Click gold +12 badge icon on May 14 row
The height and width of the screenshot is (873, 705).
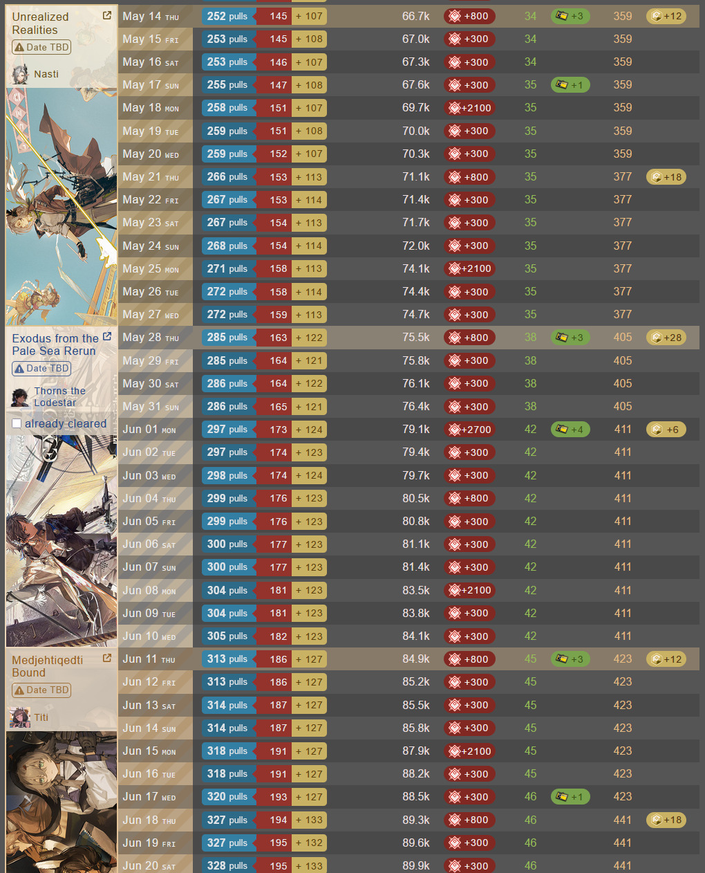click(657, 16)
